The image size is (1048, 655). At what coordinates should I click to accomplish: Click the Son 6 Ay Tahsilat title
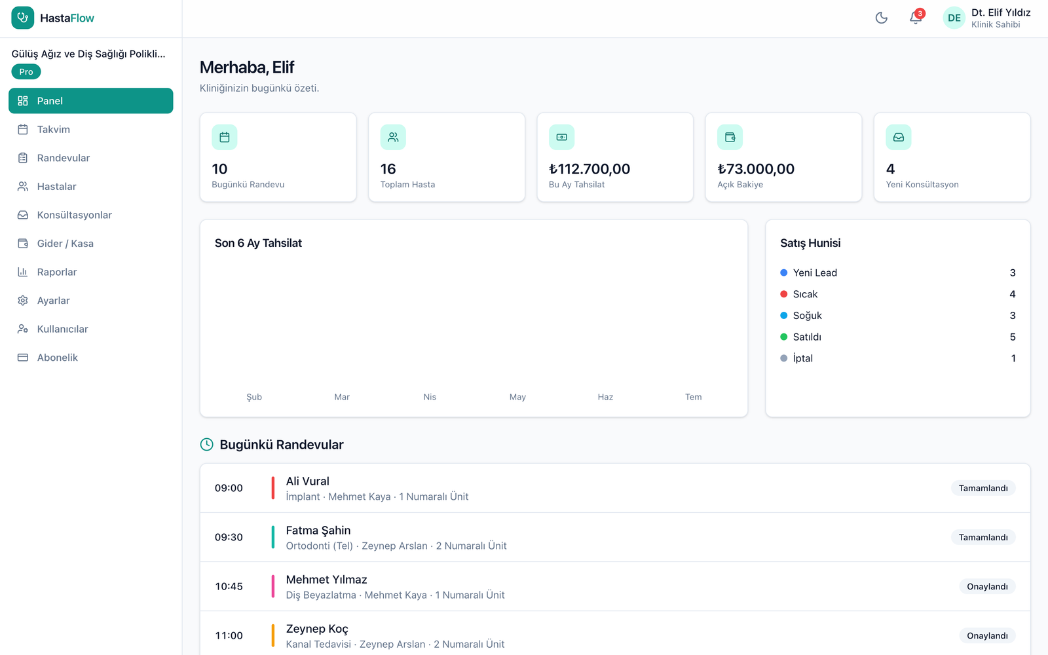[258, 243]
